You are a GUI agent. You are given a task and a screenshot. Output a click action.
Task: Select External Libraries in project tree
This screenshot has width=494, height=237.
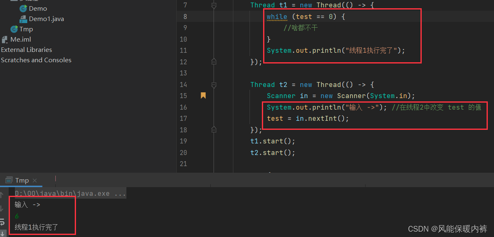coord(26,49)
